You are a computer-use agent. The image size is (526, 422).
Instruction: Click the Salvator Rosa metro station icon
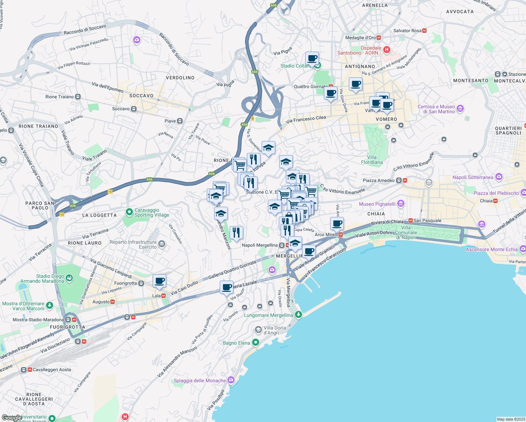tap(424, 31)
